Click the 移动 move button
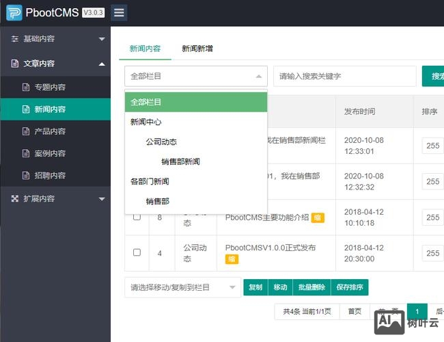This screenshot has width=444, height=342. (280, 287)
